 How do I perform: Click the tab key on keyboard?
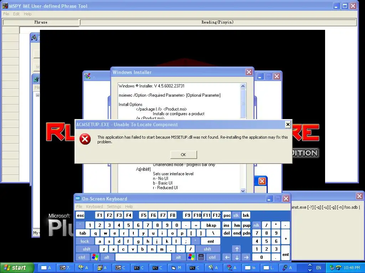(83, 233)
